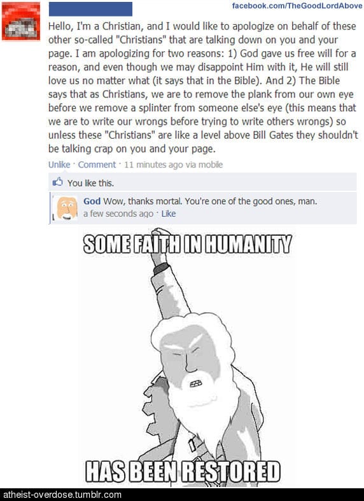Click the Comment link under the post

point(97,165)
